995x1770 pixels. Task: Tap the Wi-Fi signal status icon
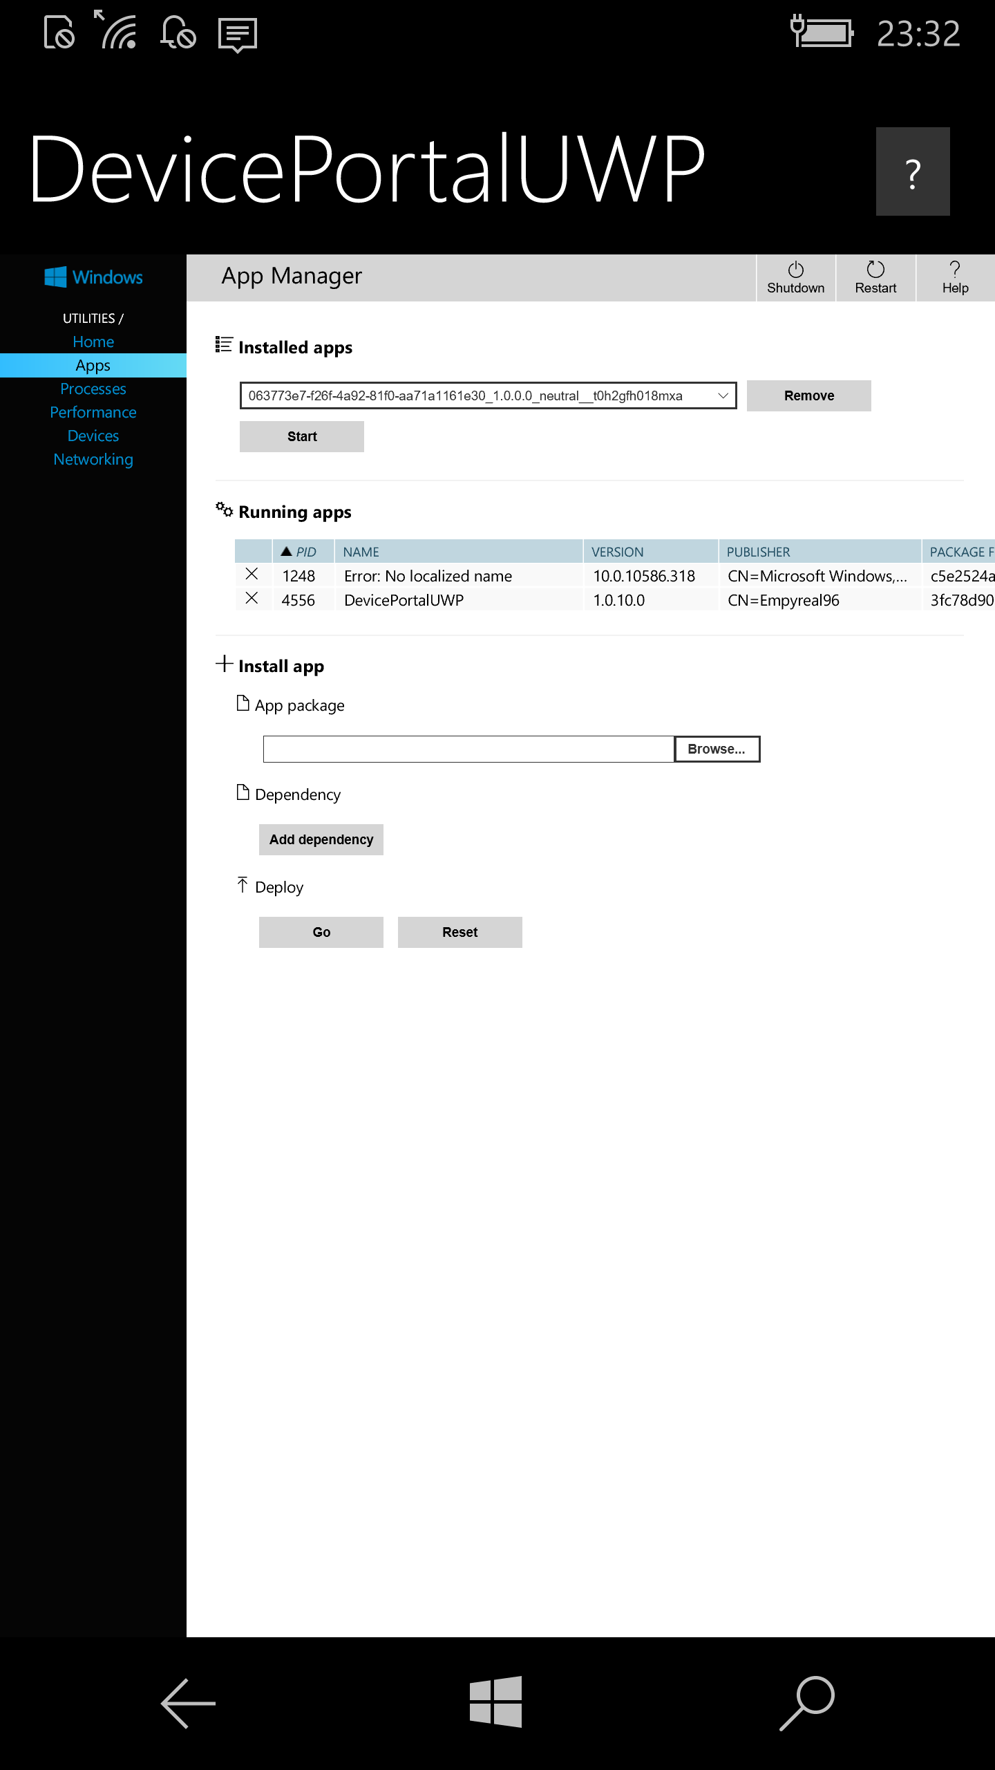(x=115, y=30)
